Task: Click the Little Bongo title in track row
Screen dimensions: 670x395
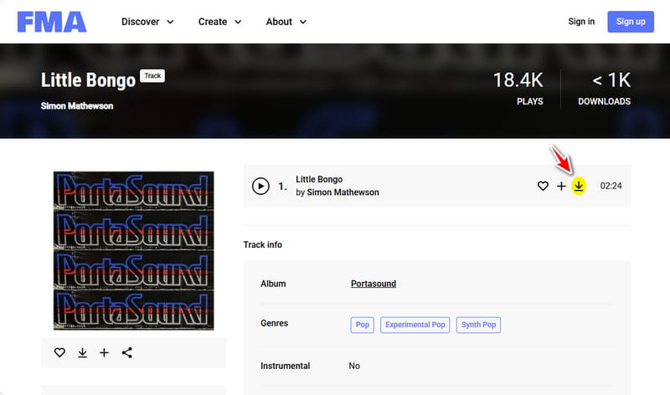Action: coord(319,179)
